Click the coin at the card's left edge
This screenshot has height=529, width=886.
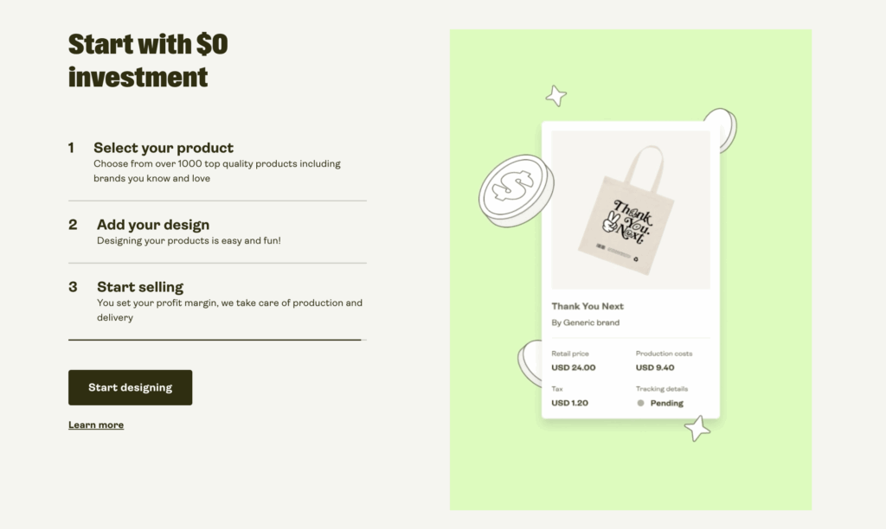(x=529, y=363)
